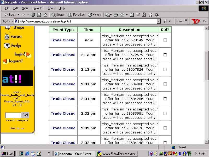Check Del box for lot 25684080
The width and height of the screenshot is (209, 157).
coord(165,84)
